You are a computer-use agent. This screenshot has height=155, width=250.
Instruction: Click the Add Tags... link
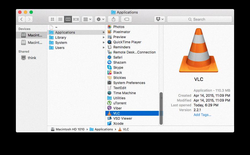(x=202, y=115)
